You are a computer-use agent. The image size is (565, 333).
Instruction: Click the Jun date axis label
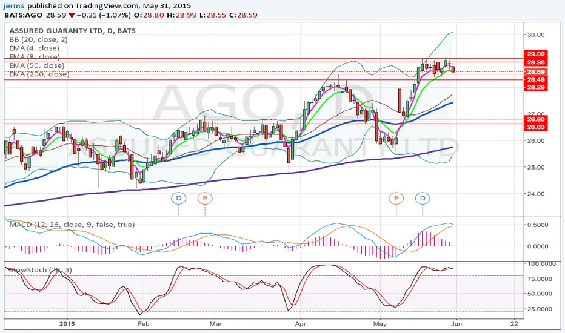456,324
